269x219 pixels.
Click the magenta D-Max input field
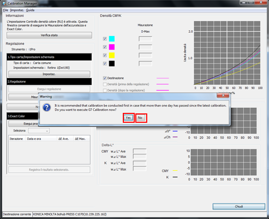tap(145, 47)
